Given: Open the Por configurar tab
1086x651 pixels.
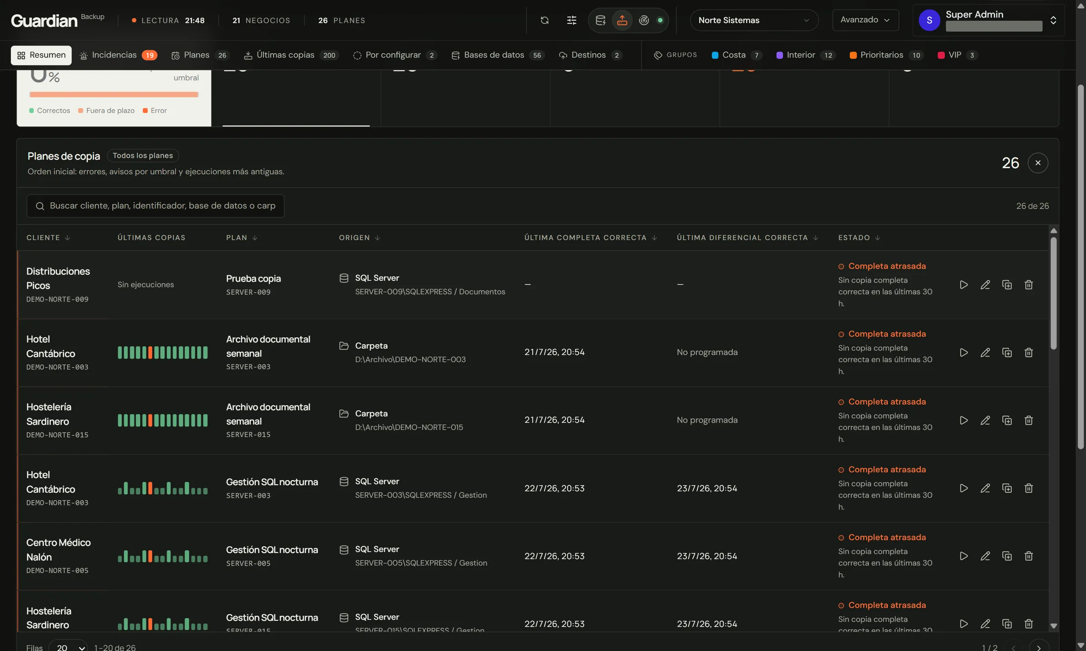Looking at the screenshot, I should tap(395, 55).
